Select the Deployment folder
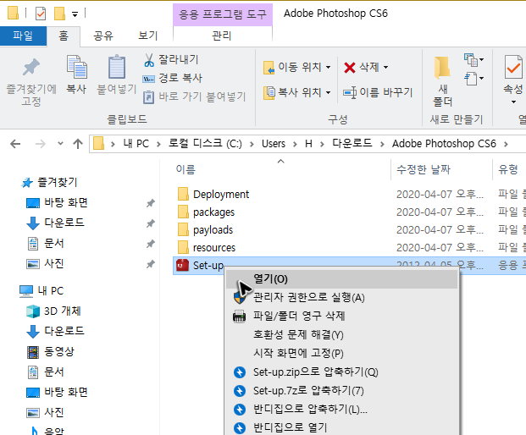This screenshot has height=435, width=526. [x=221, y=195]
